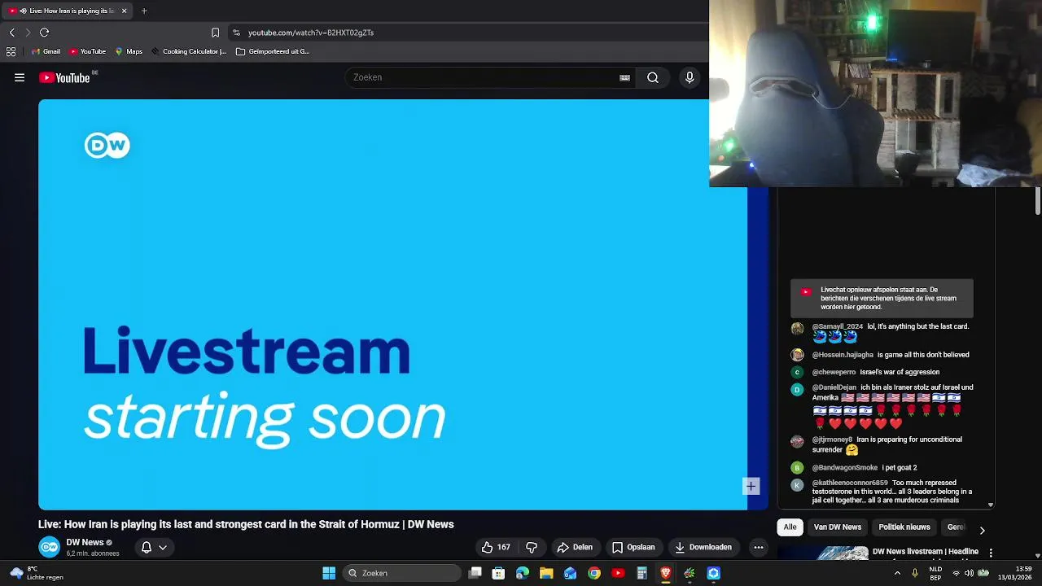Open Task View on the taskbar
The image size is (1042, 586).
coord(475,573)
